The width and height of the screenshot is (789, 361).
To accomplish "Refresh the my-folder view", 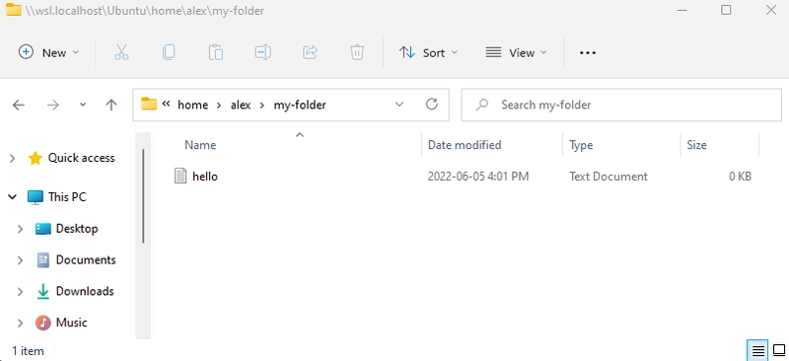I will pyautogui.click(x=431, y=105).
